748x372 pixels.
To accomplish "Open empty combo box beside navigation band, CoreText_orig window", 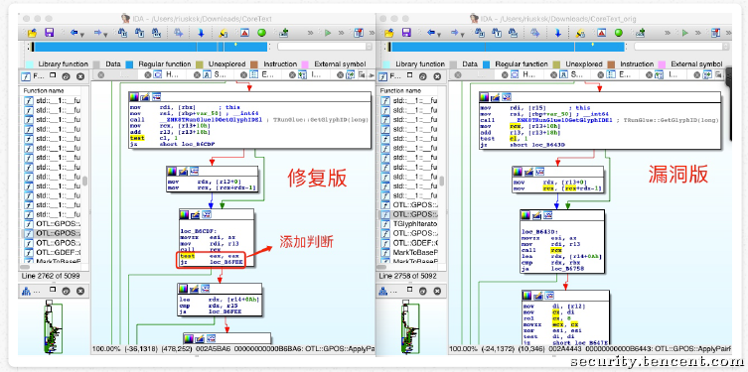I will point(681,47).
